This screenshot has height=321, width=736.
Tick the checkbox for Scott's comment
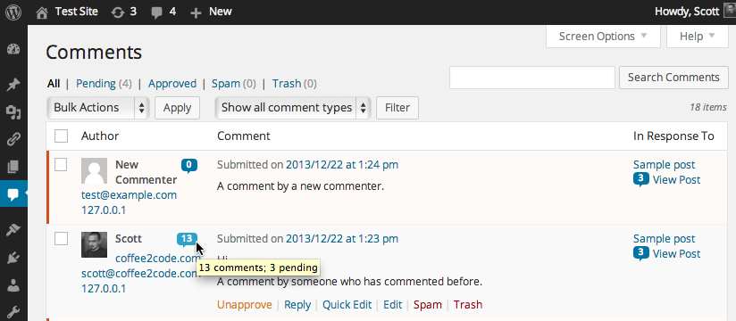pos(61,239)
